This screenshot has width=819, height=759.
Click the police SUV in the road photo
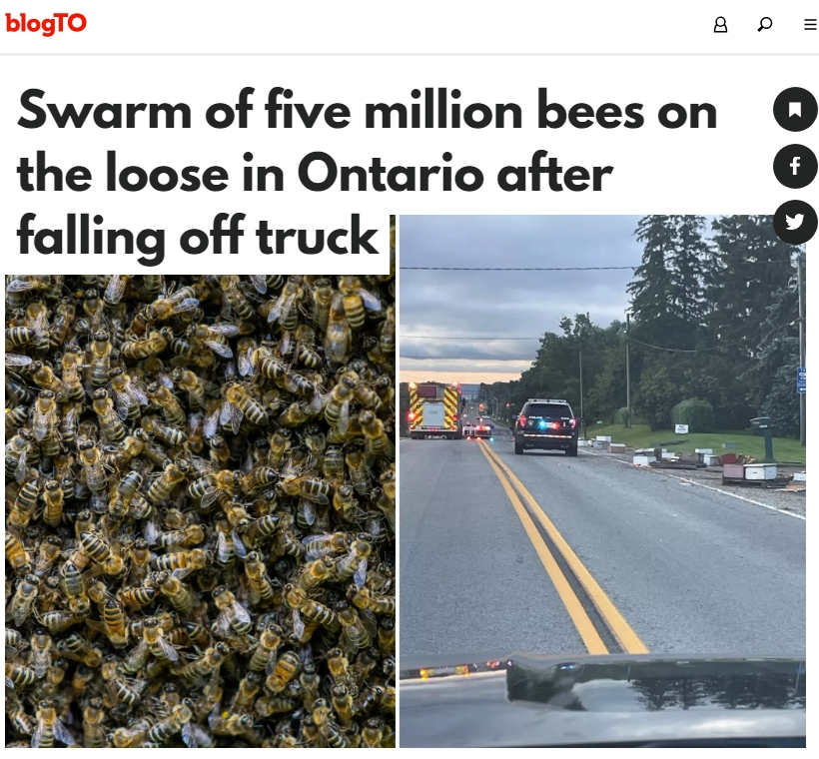pyautogui.click(x=546, y=426)
